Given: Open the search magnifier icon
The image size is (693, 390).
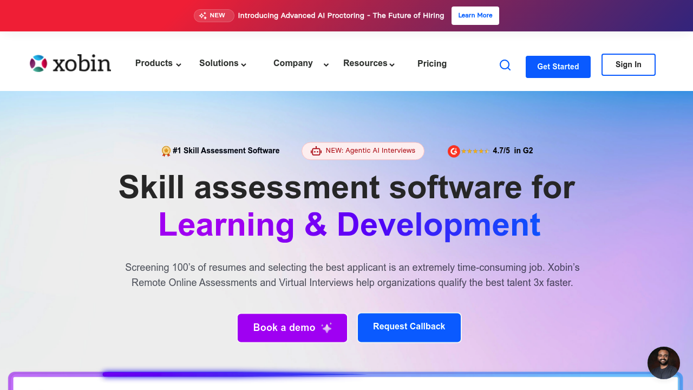Looking at the screenshot, I should [x=505, y=65].
